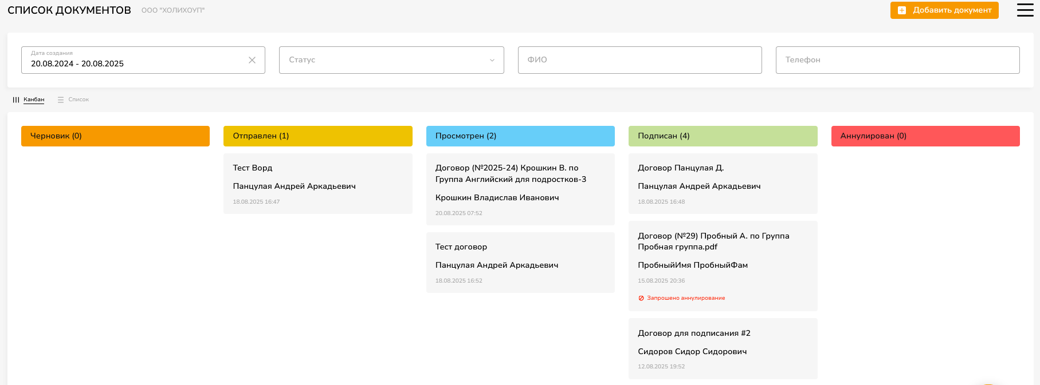
Task: Click the list view lines icon
Action: 61,100
